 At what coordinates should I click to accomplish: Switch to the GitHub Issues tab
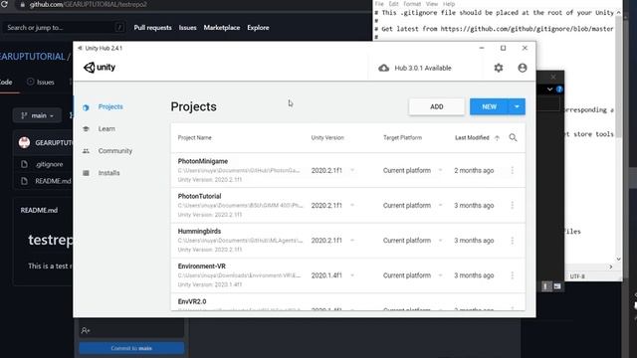click(40, 82)
